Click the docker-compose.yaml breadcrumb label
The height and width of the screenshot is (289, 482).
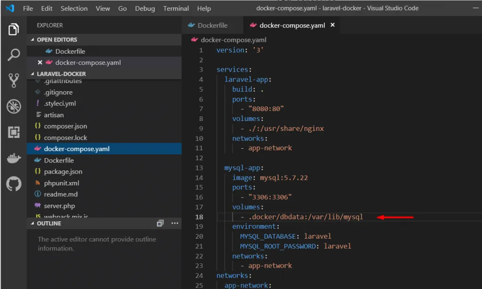pos(233,40)
